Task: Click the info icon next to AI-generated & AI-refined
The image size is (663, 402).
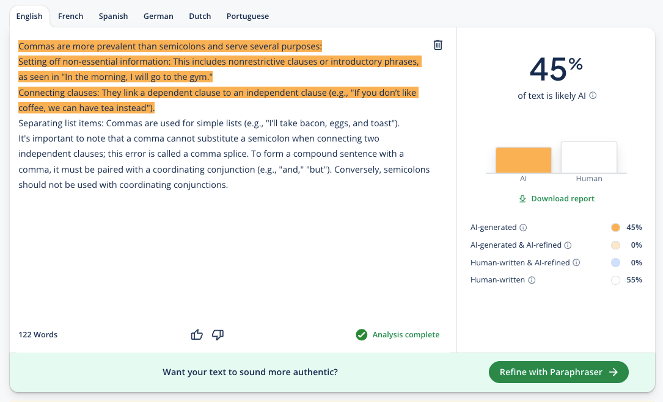Action: tap(568, 245)
